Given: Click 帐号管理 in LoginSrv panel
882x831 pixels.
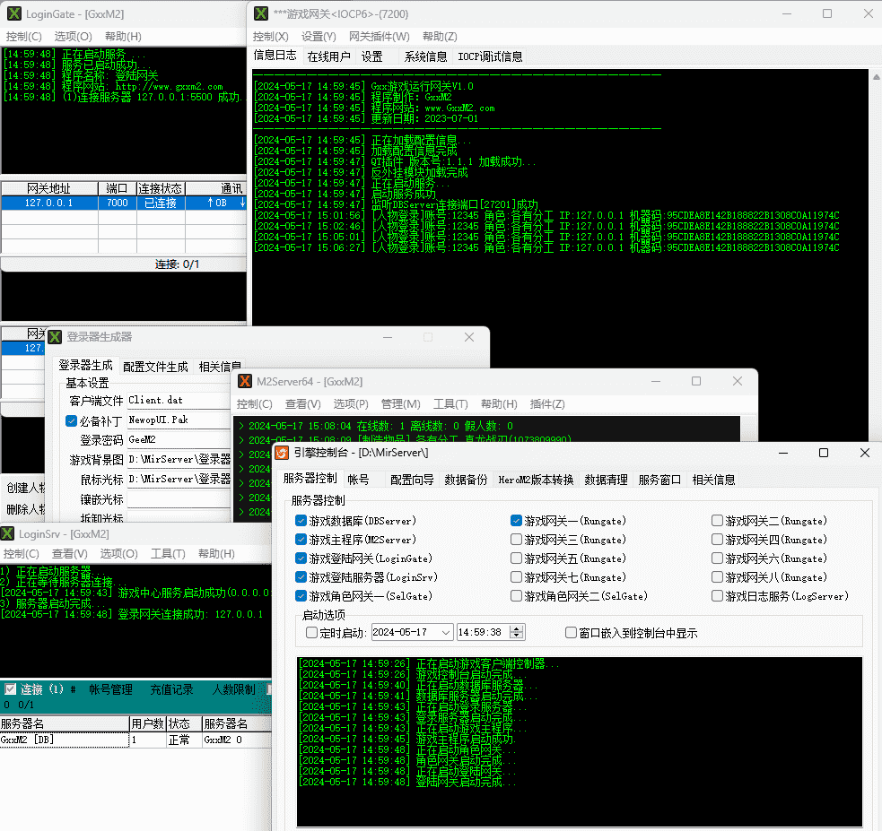Looking at the screenshot, I should coord(110,689).
